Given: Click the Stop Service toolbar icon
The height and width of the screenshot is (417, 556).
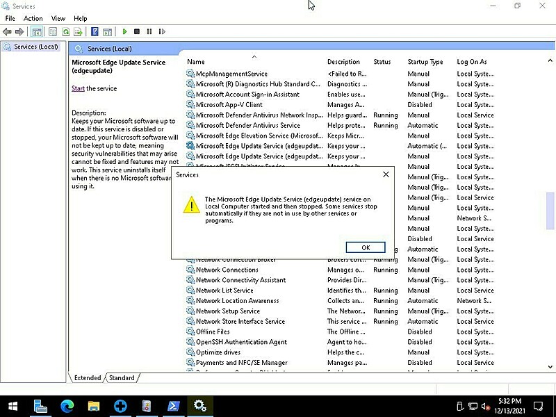Looking at the screenshot, I should pos(138,31).
